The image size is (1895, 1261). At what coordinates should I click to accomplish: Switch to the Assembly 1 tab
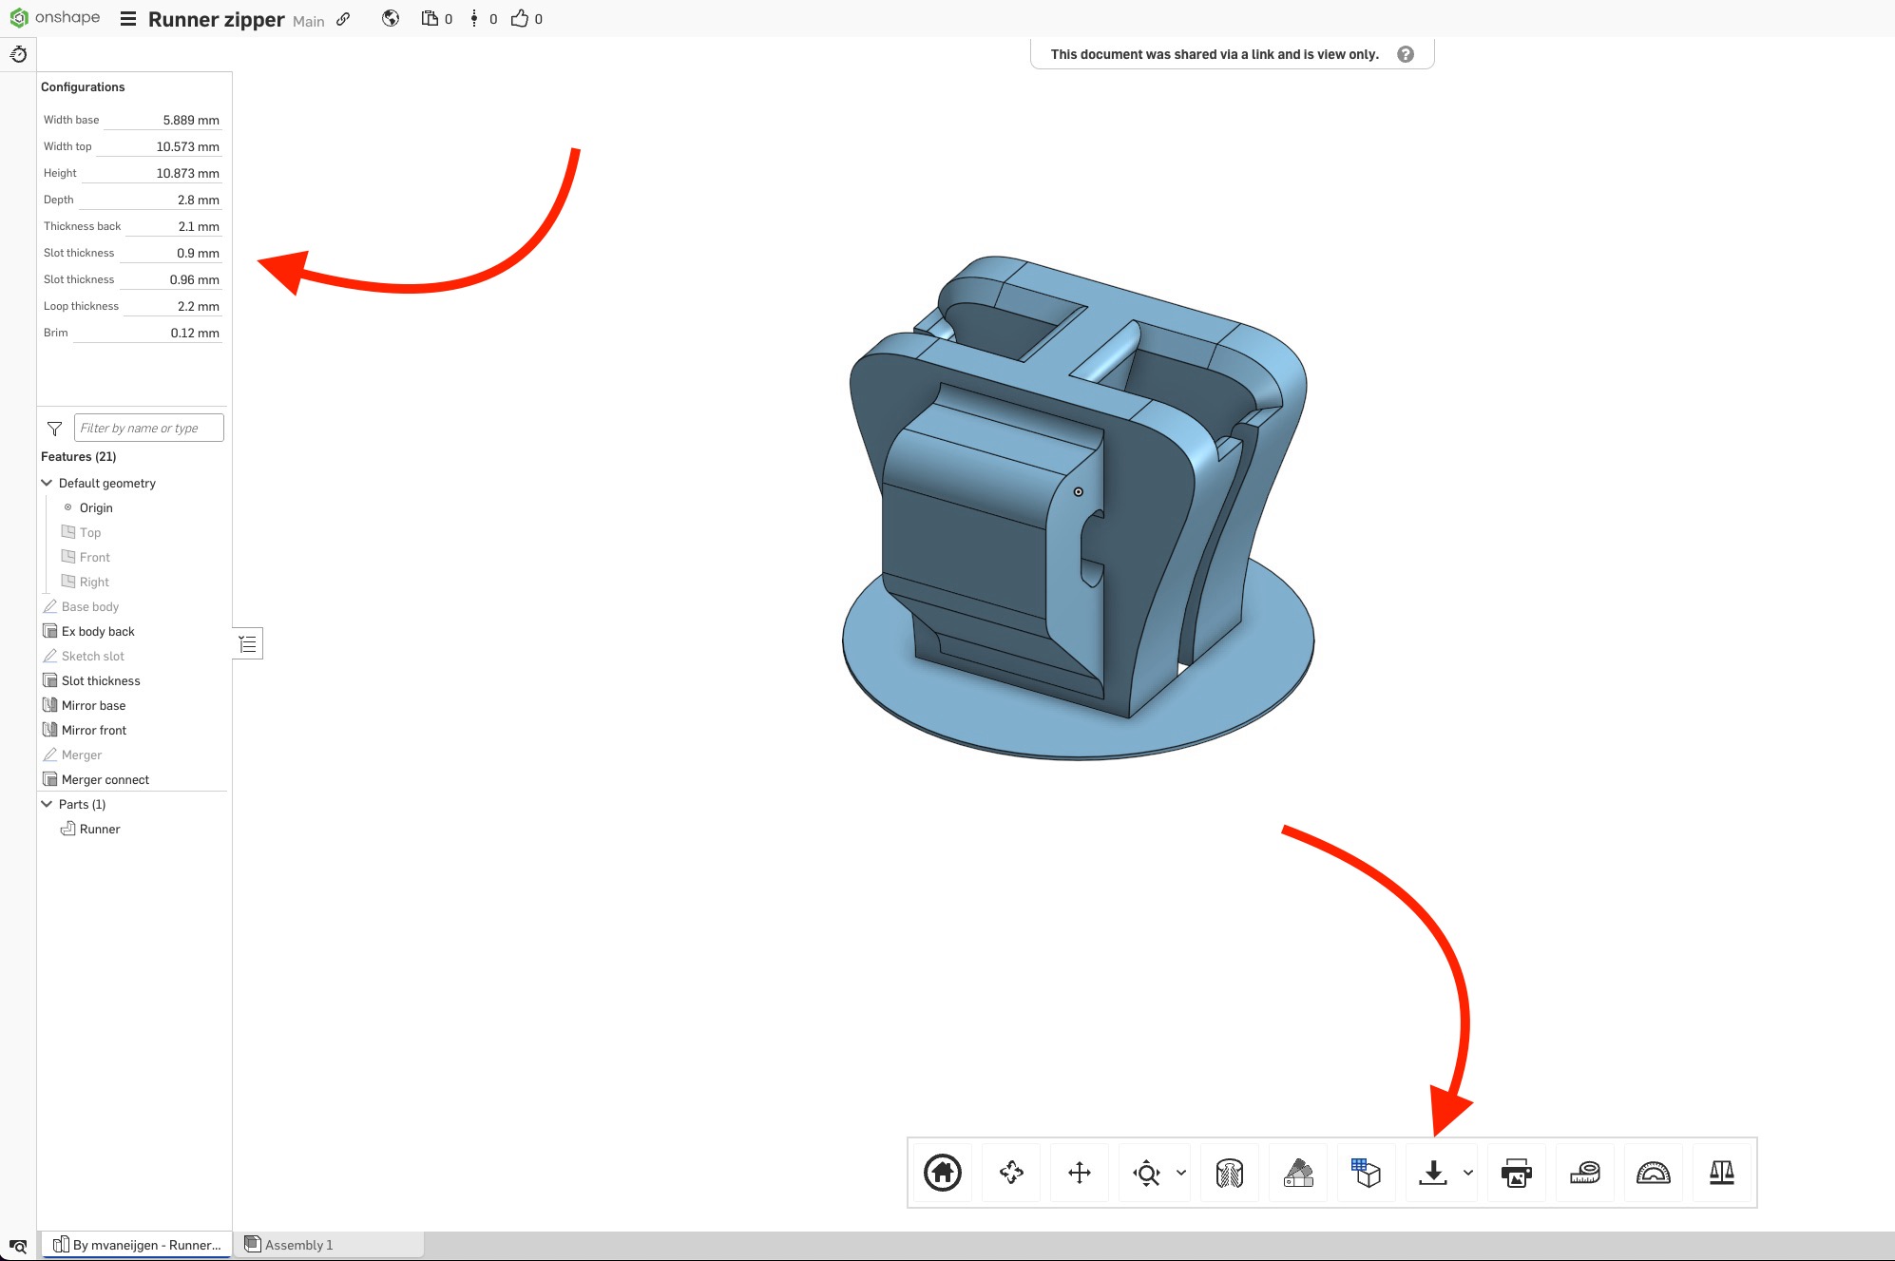297,1245
